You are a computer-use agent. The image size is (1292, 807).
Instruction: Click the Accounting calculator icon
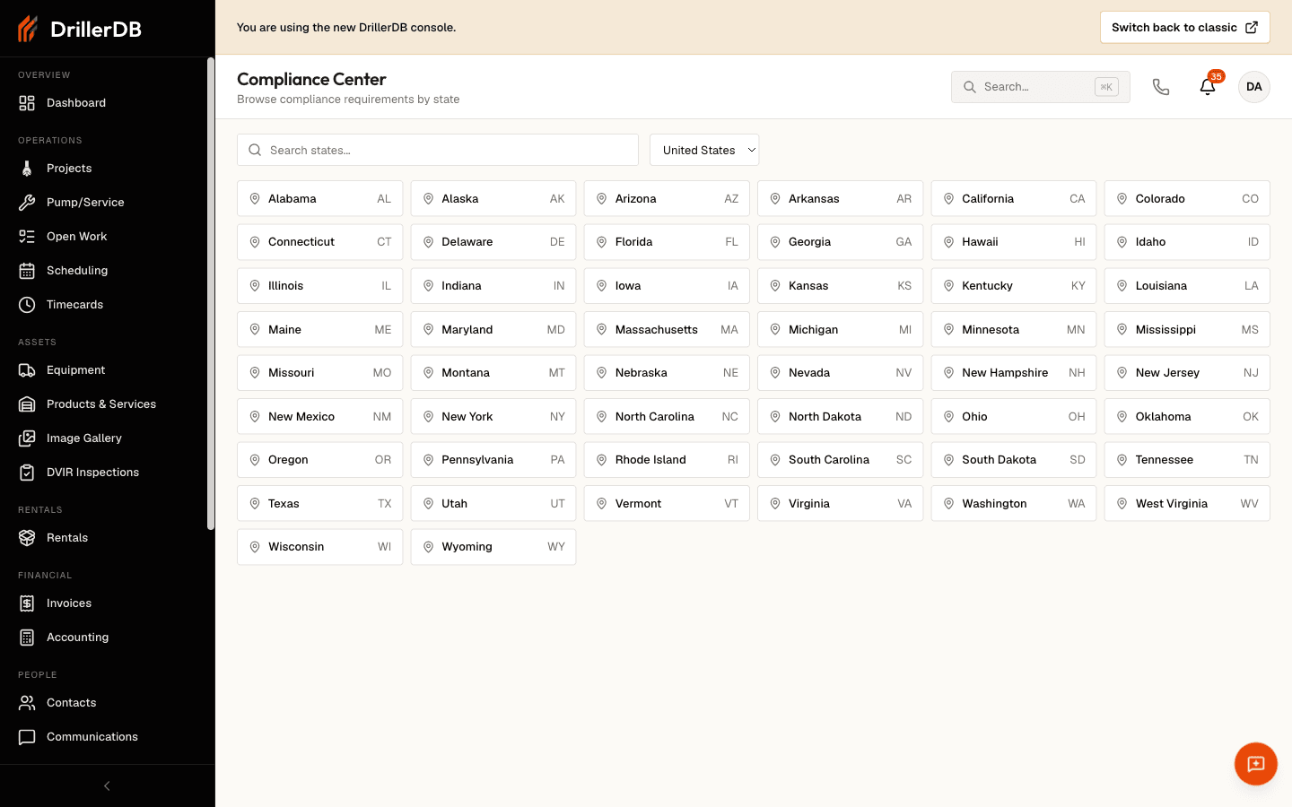pos(27,638)
